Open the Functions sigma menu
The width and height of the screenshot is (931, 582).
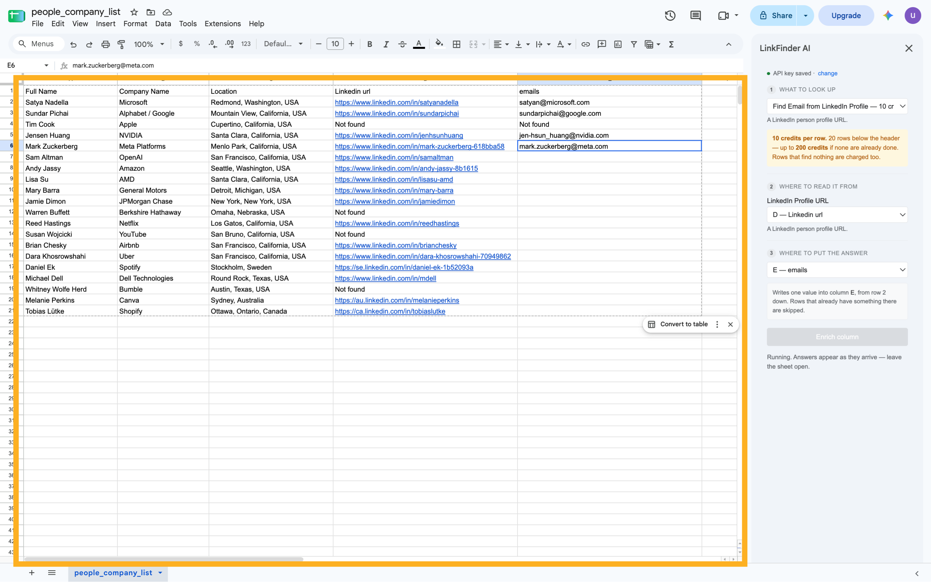click(x=671, y=44)
